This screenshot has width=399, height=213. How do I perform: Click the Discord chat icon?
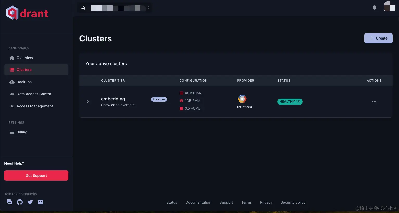(x=9, y=202)
